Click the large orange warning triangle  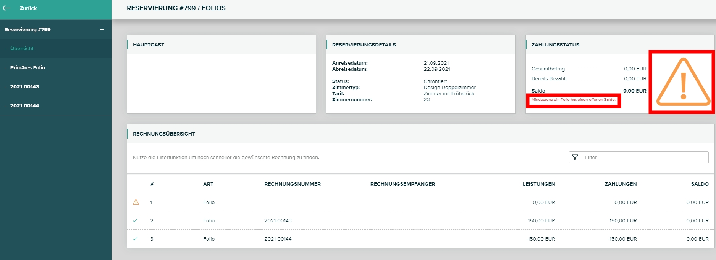[x=683, y=82]
